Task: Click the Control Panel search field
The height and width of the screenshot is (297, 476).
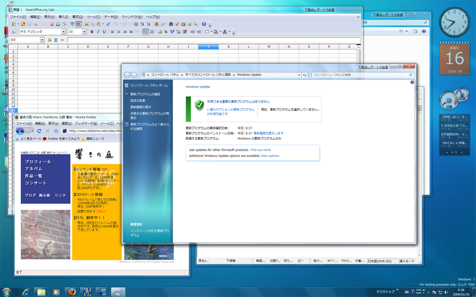Action: 362,75
